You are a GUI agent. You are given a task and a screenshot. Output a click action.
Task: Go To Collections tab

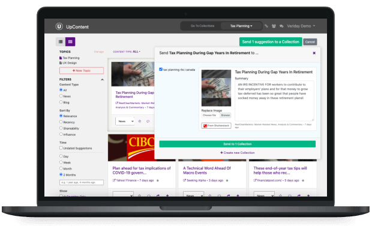pos(202,26)
